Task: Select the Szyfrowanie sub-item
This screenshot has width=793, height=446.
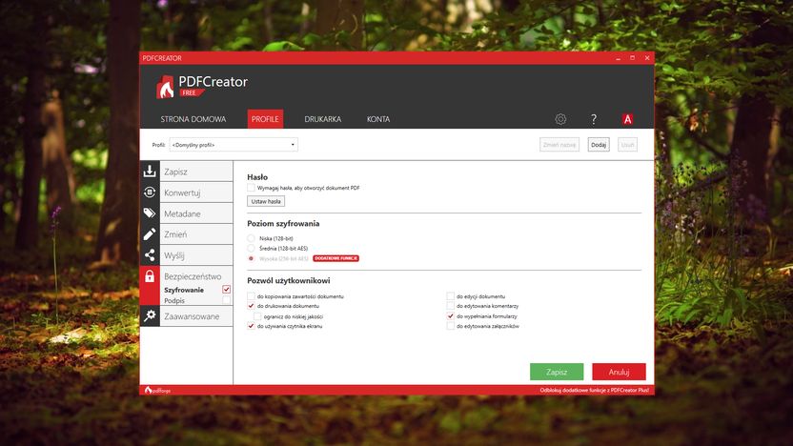Action: point(184,290)
